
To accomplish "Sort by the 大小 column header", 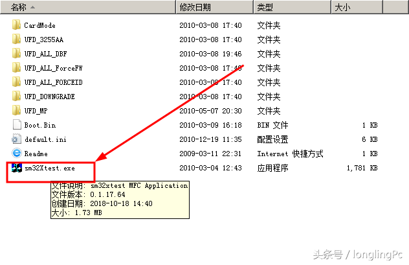I will pos(357,7).
